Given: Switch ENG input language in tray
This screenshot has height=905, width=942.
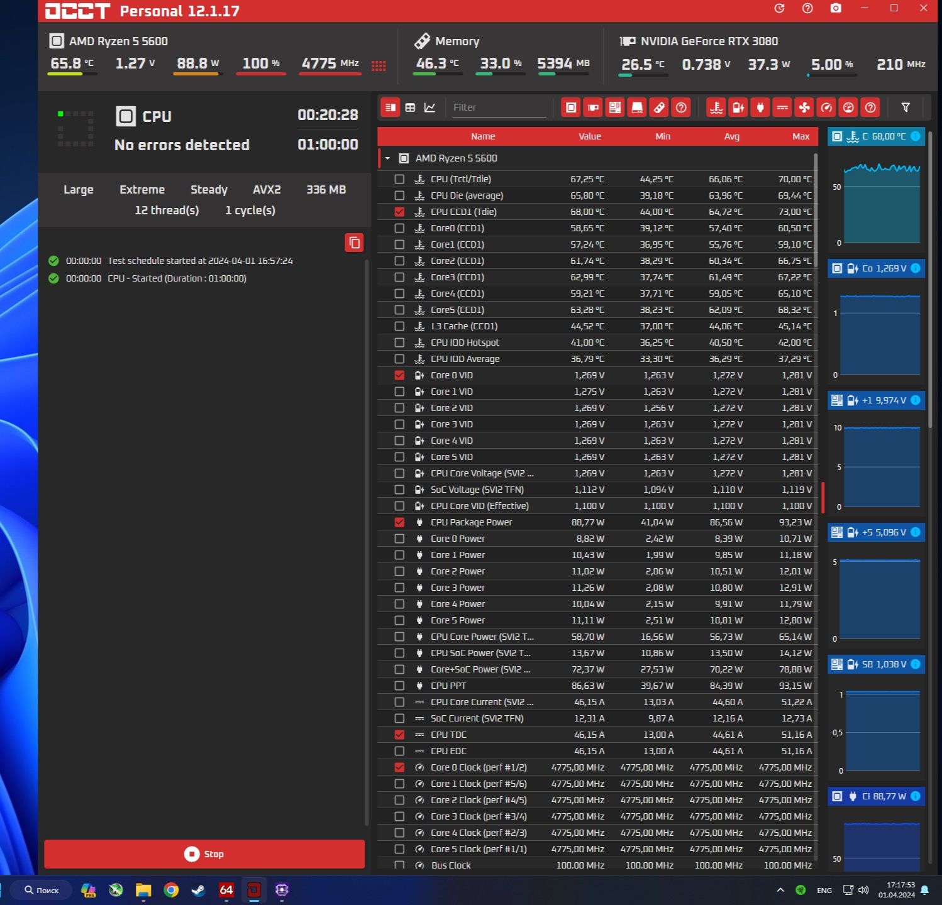Looking at the screenshot, I should (824, 890).
